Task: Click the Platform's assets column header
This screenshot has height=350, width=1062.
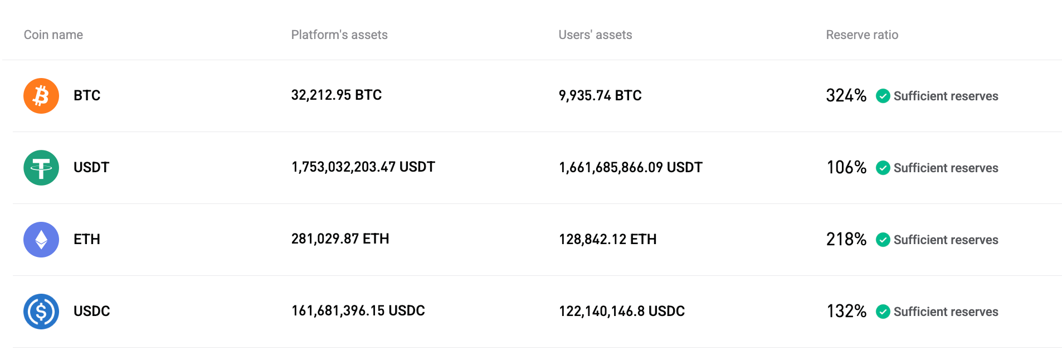Action: click(x=339, y=35)
